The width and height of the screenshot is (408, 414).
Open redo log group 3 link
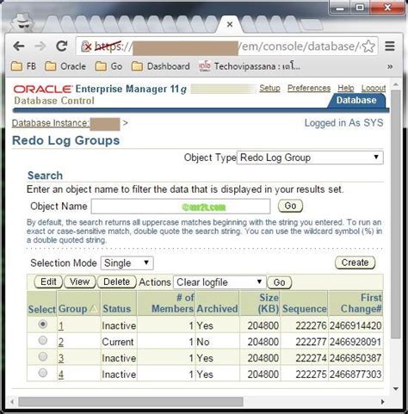[x=61, y=358]
